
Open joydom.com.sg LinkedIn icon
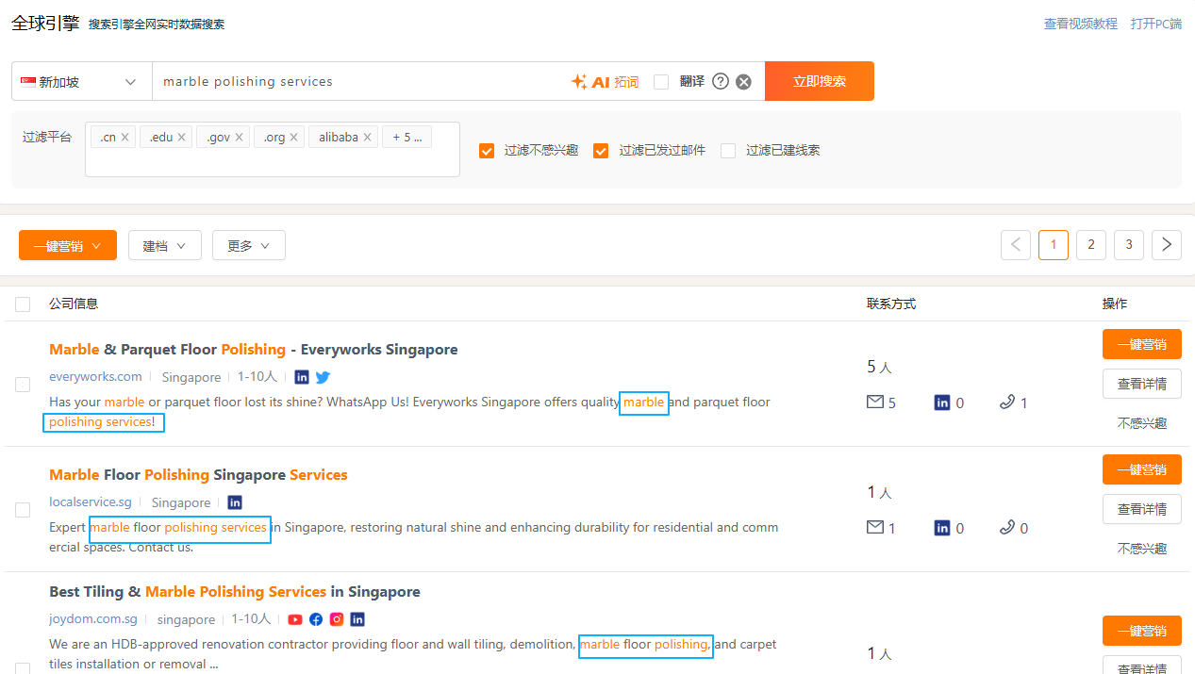pyautogui.click(x=357, y=619)
